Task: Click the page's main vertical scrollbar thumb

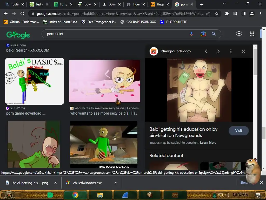Action: (x=264, y=133)
